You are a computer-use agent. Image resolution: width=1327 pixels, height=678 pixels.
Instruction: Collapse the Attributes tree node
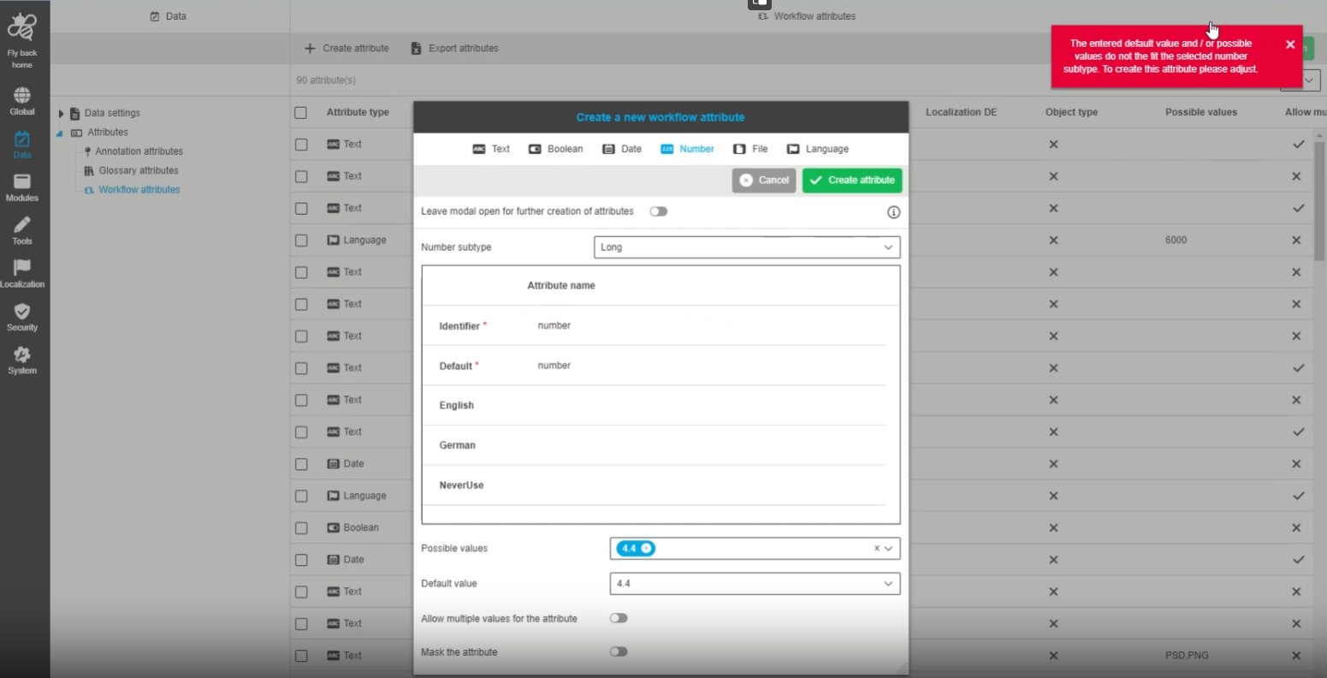[x=60, y=133]
